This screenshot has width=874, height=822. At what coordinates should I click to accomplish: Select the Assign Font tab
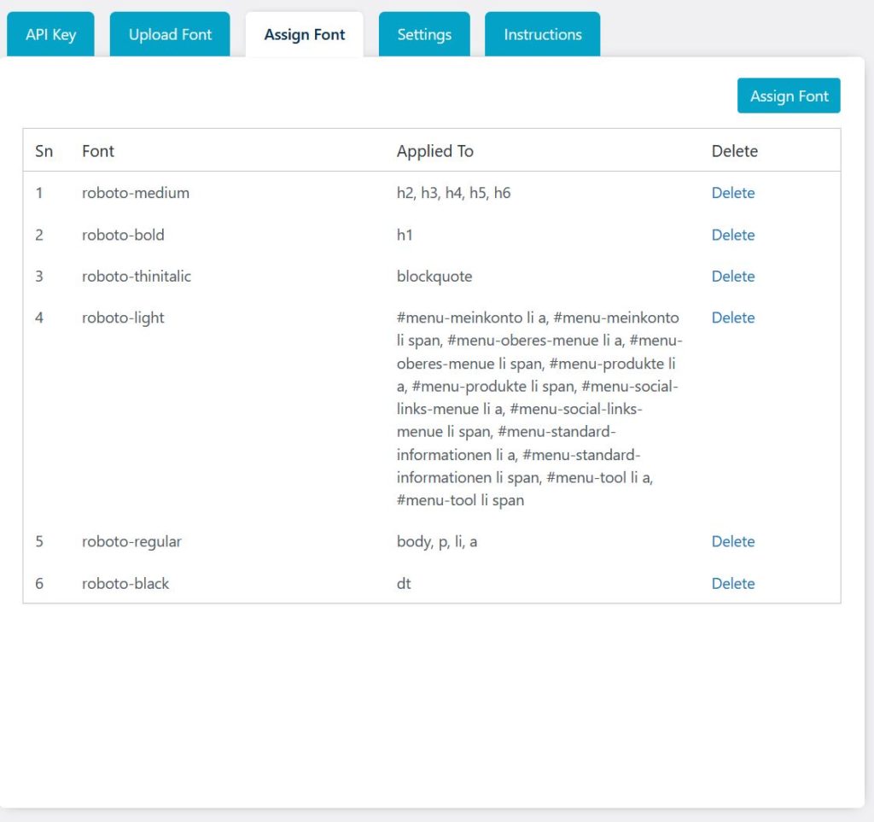coord(305,35)
